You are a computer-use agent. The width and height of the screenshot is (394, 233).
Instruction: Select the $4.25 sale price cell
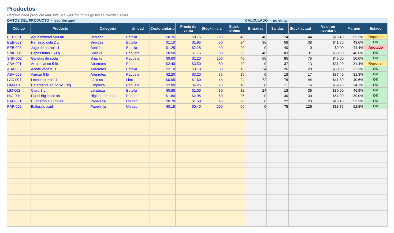188,85
